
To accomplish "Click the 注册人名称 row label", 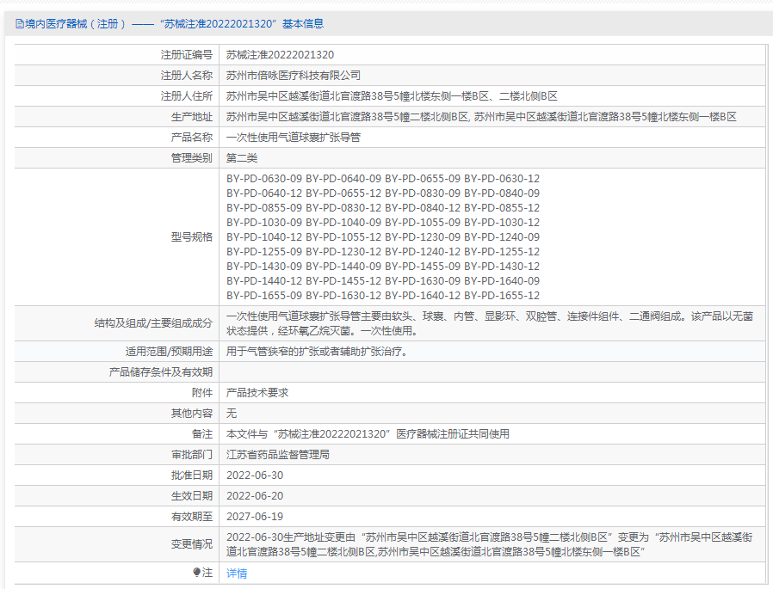I will point(186,76).
